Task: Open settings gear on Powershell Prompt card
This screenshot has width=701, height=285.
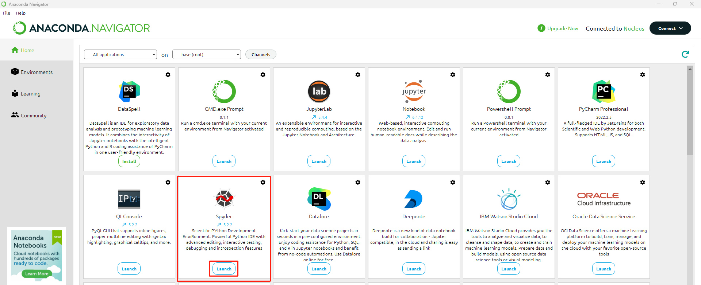Action: click(548, 75)
